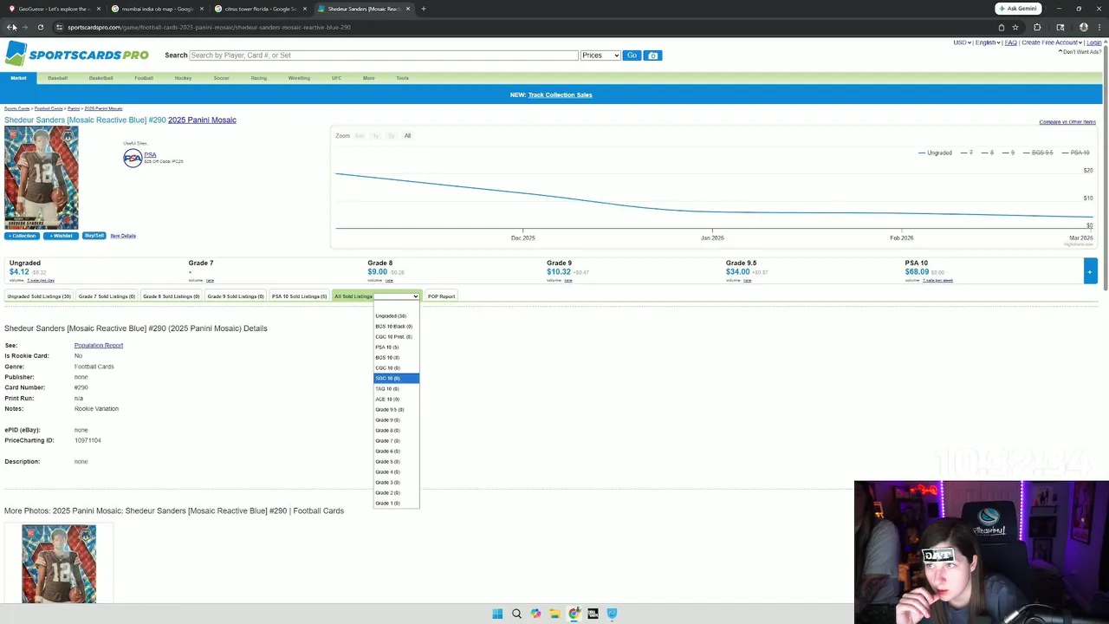This screenshot has height=624, width=1109.
Task: Click the browser forward arrow
Action: pyautogui.click(x=25, y=27)
